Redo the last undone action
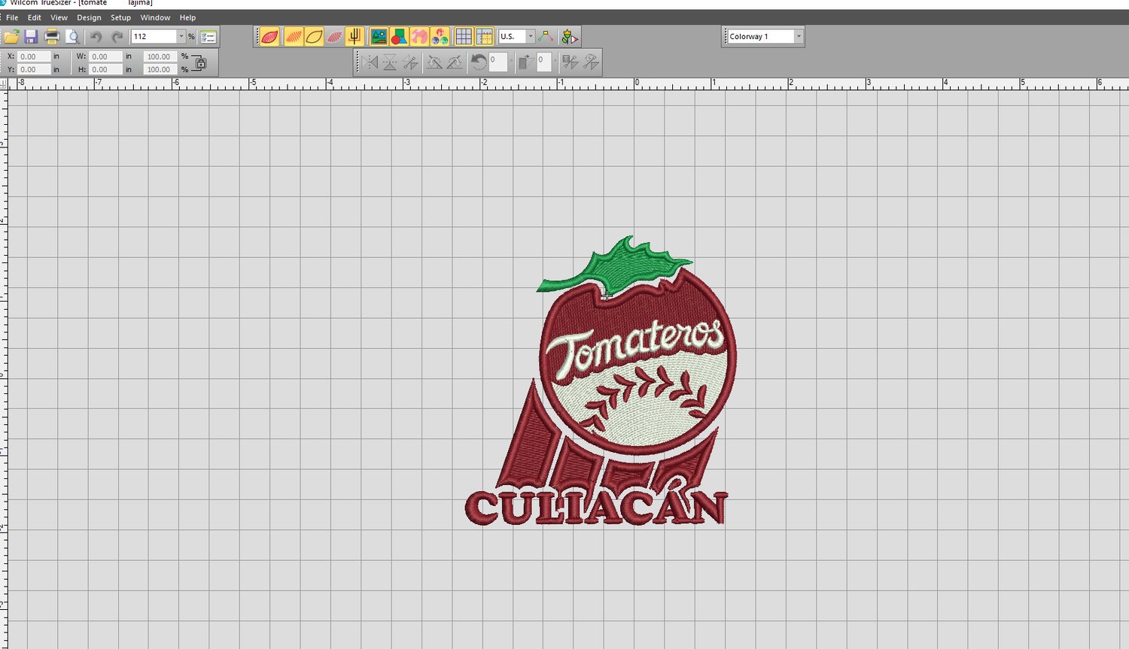The height and width of the screenshot is (649, 1129). point(117,36)
